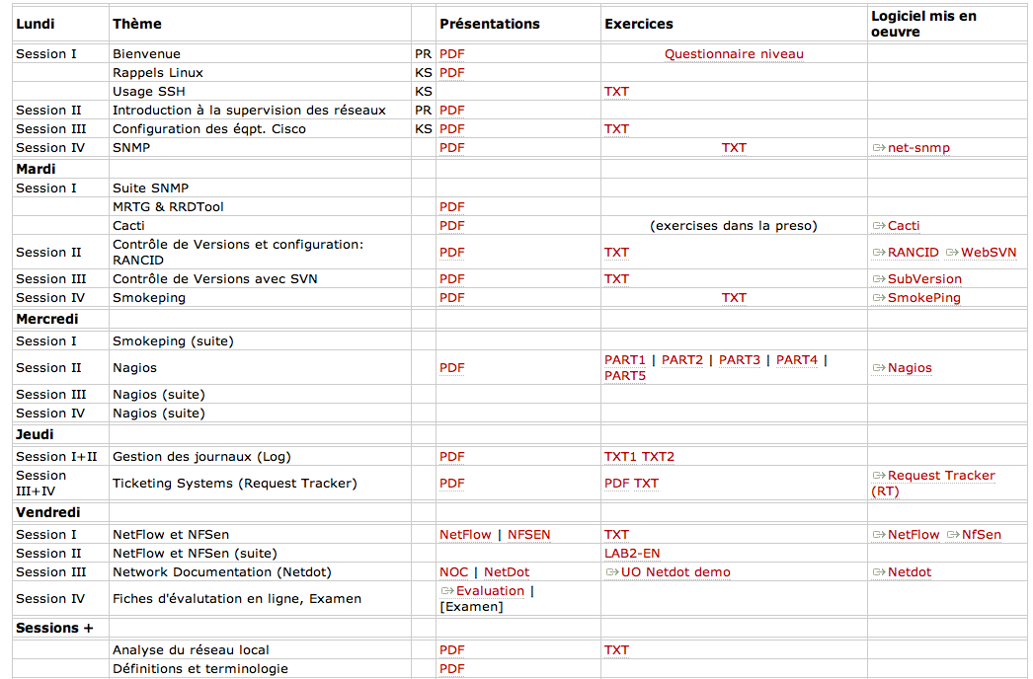1033x679 pixels.
Task: Open the Usage SSH exercise TXT
Action: coord(616,92)
